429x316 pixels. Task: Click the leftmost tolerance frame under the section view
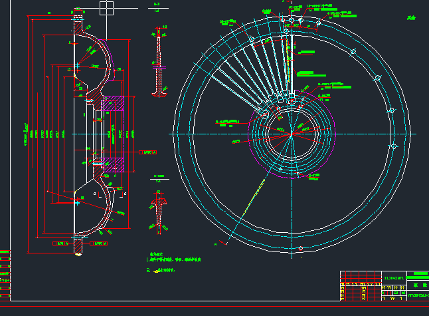[x=60, y=243]
